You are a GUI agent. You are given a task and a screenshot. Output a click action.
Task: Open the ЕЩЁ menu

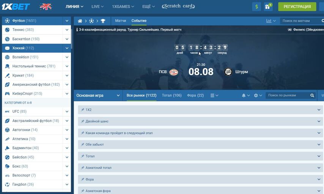pyautogui.click(x=148, y=6)
